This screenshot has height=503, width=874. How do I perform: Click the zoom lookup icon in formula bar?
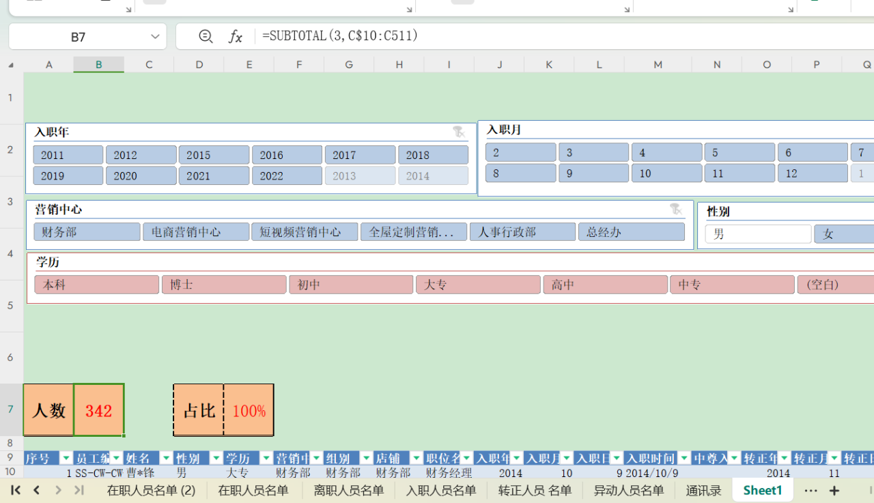pos(206,36)
